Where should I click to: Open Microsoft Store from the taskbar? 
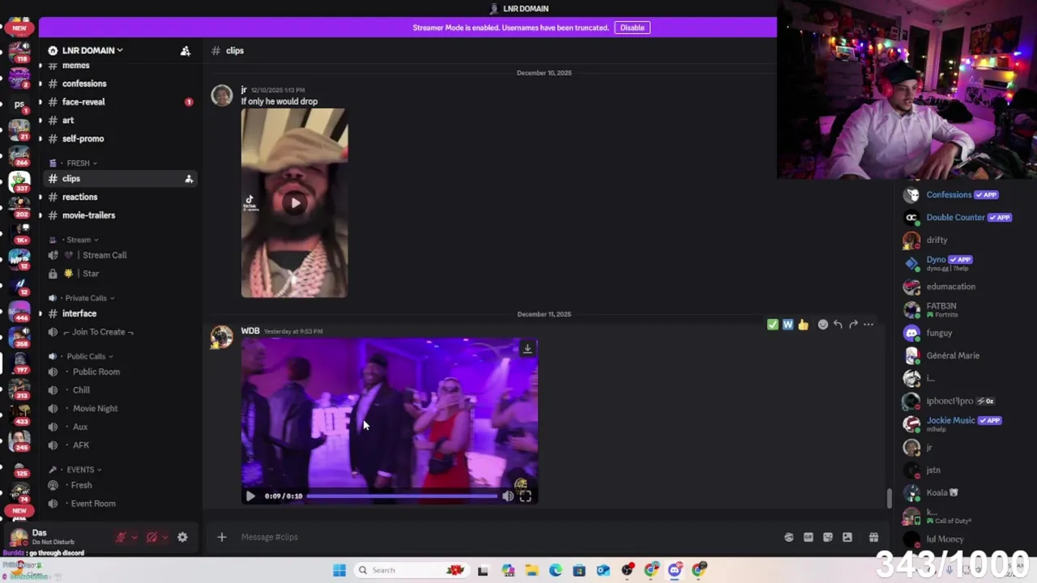[x=579, y=570]
